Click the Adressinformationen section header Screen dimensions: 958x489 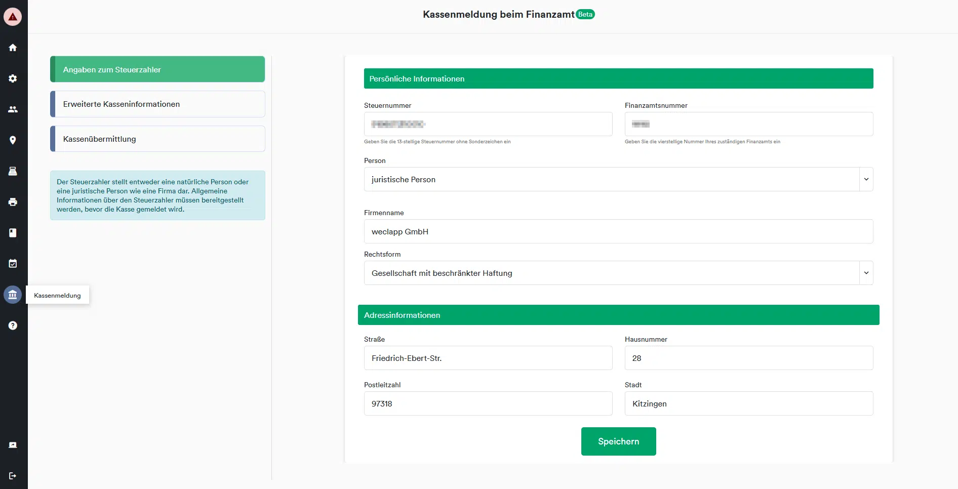click(x=618, y=315)
